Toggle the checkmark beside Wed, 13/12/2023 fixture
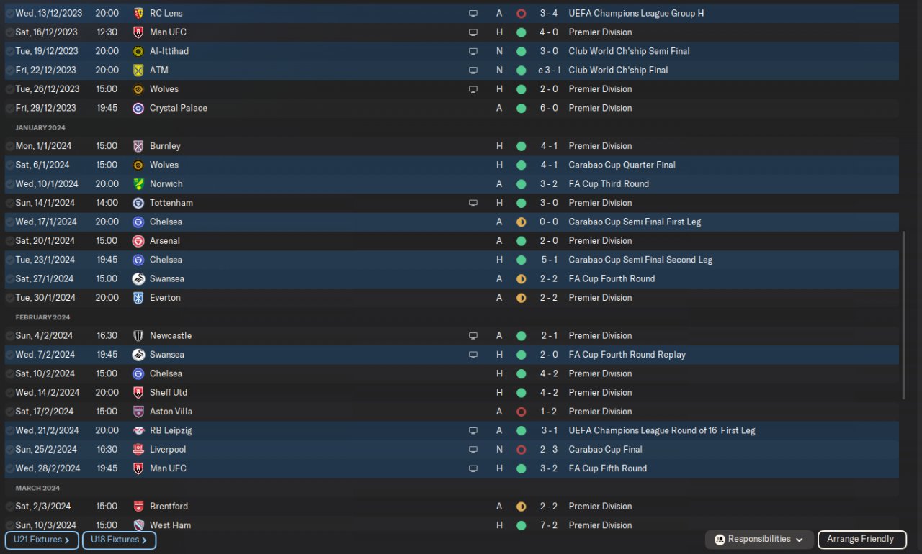Viewport: 922px width, 554px height. point(9,13)
